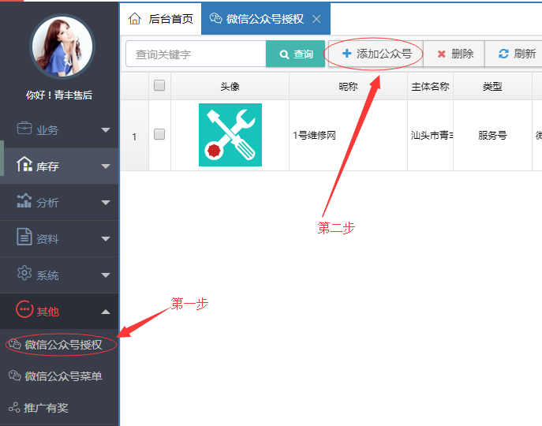Open the 分析 sidebar menu
Image resolution: width=542 pixels, height=426 pixels.
click(59, 202)
